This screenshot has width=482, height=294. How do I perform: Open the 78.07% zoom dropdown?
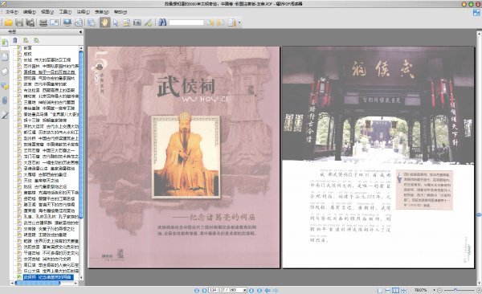coord(435,290)
